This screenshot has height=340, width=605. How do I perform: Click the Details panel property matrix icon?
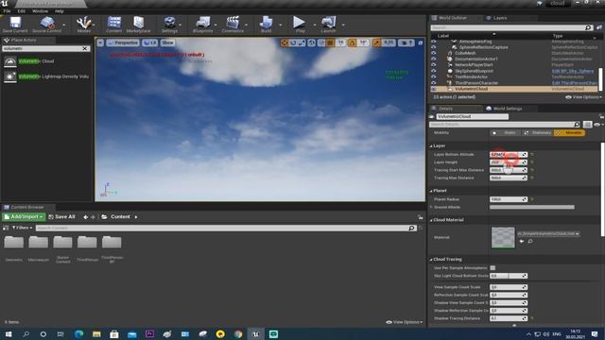point(587,125)
